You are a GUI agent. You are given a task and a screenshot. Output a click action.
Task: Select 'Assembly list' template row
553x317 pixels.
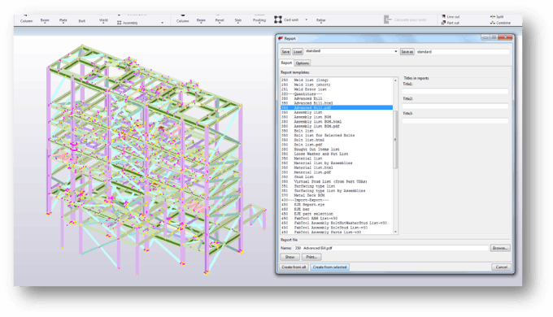pos(337,112)
